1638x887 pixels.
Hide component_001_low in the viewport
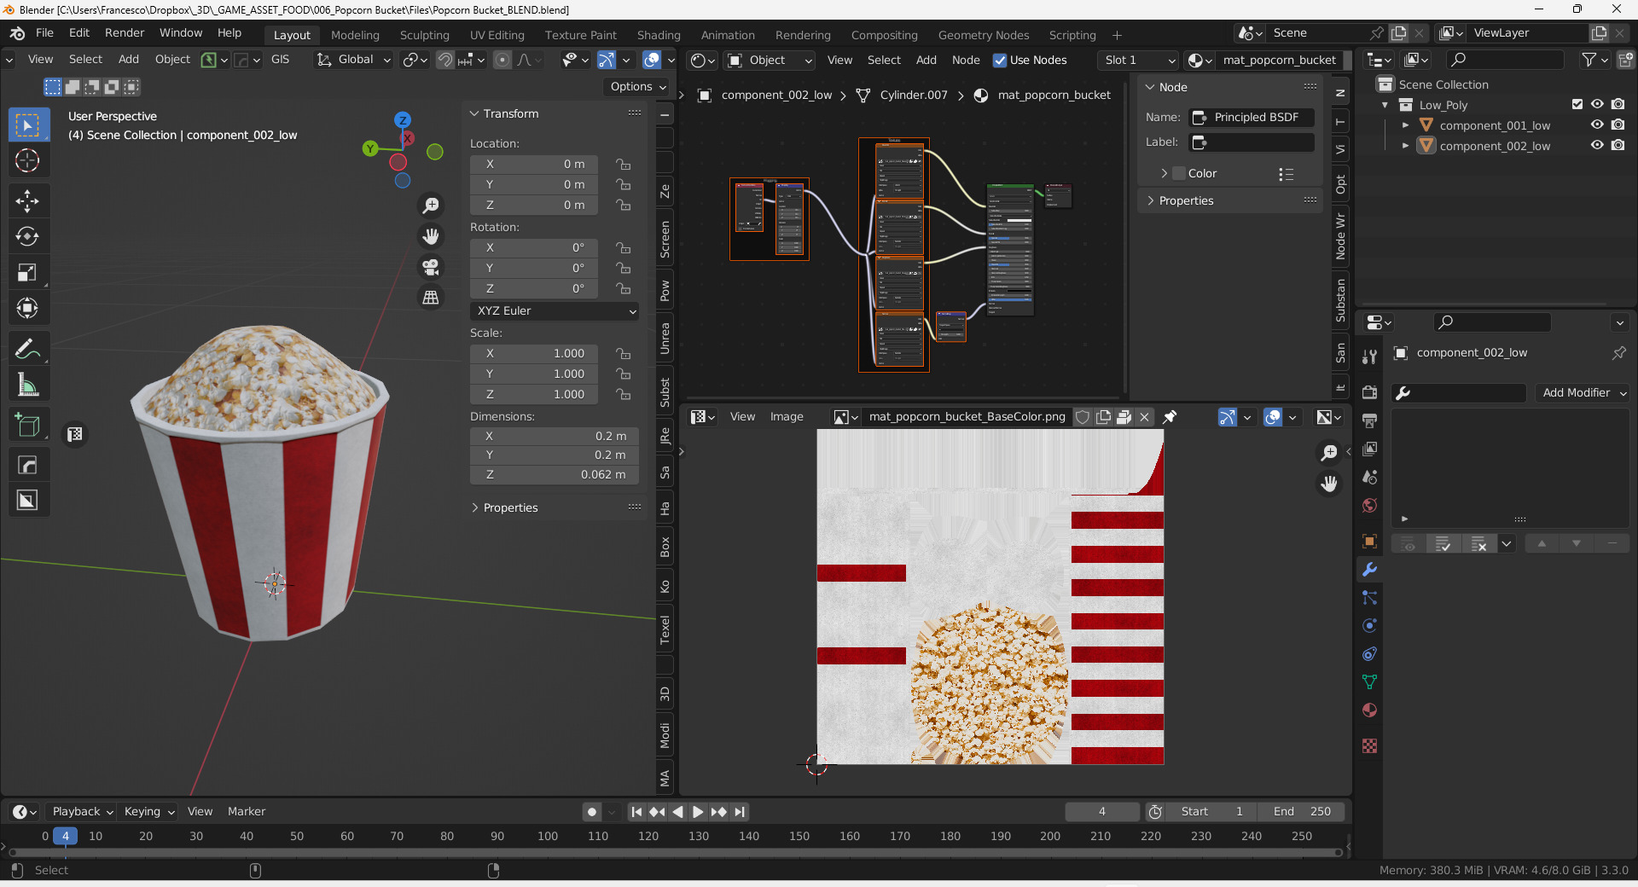1597,125
